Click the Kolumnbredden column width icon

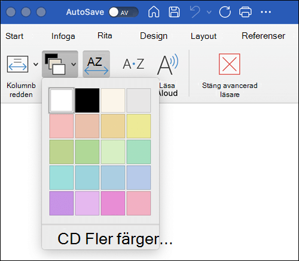coord(17,64)
